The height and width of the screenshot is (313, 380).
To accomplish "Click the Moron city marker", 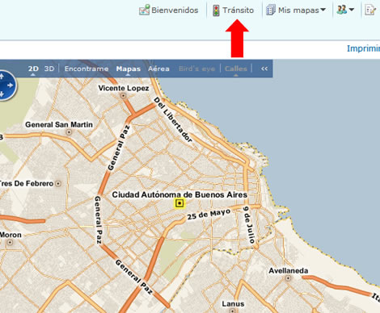I will (x=10, y=242).
